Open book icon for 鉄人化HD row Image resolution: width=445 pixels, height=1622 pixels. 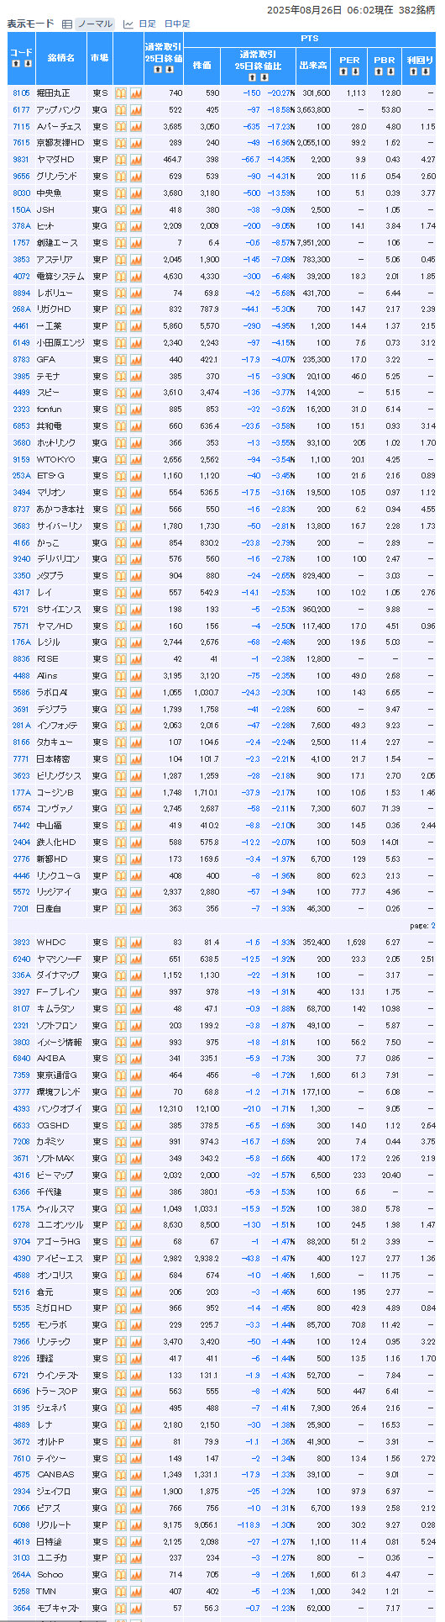coord(120,843)
